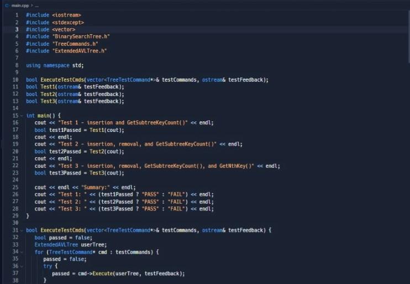The height and width of the screenshot is (284, 410).
Task: Click 'try' keyword on line 36
Action: click(48, 266)
